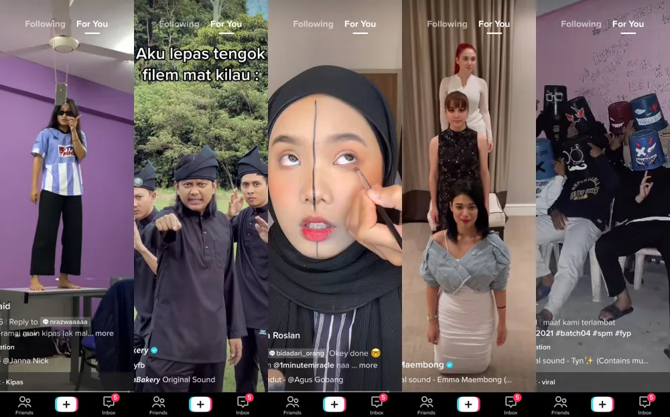
Task: Open Inbox under the makeup tutorial video
Action: point(377,404)
